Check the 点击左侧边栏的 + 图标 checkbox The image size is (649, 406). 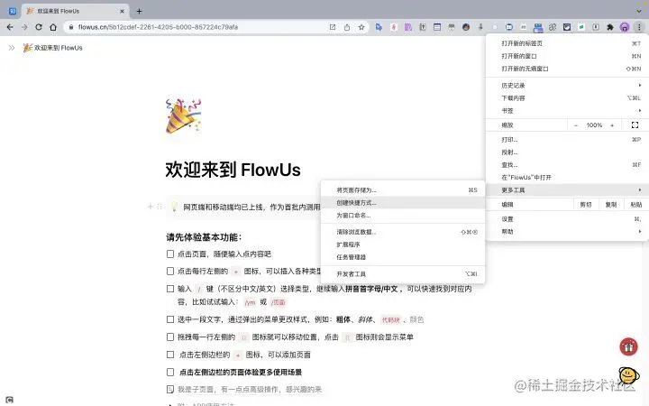point(170,355)
